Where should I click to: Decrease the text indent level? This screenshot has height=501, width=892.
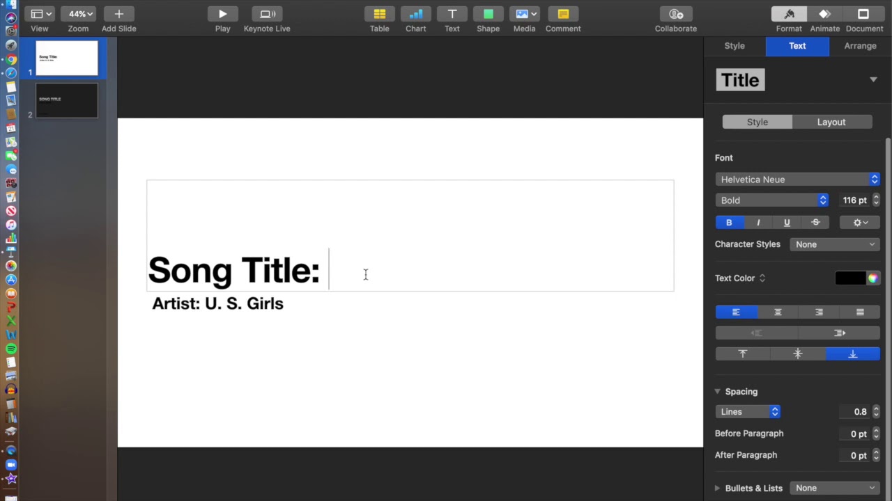click(757, 333)
